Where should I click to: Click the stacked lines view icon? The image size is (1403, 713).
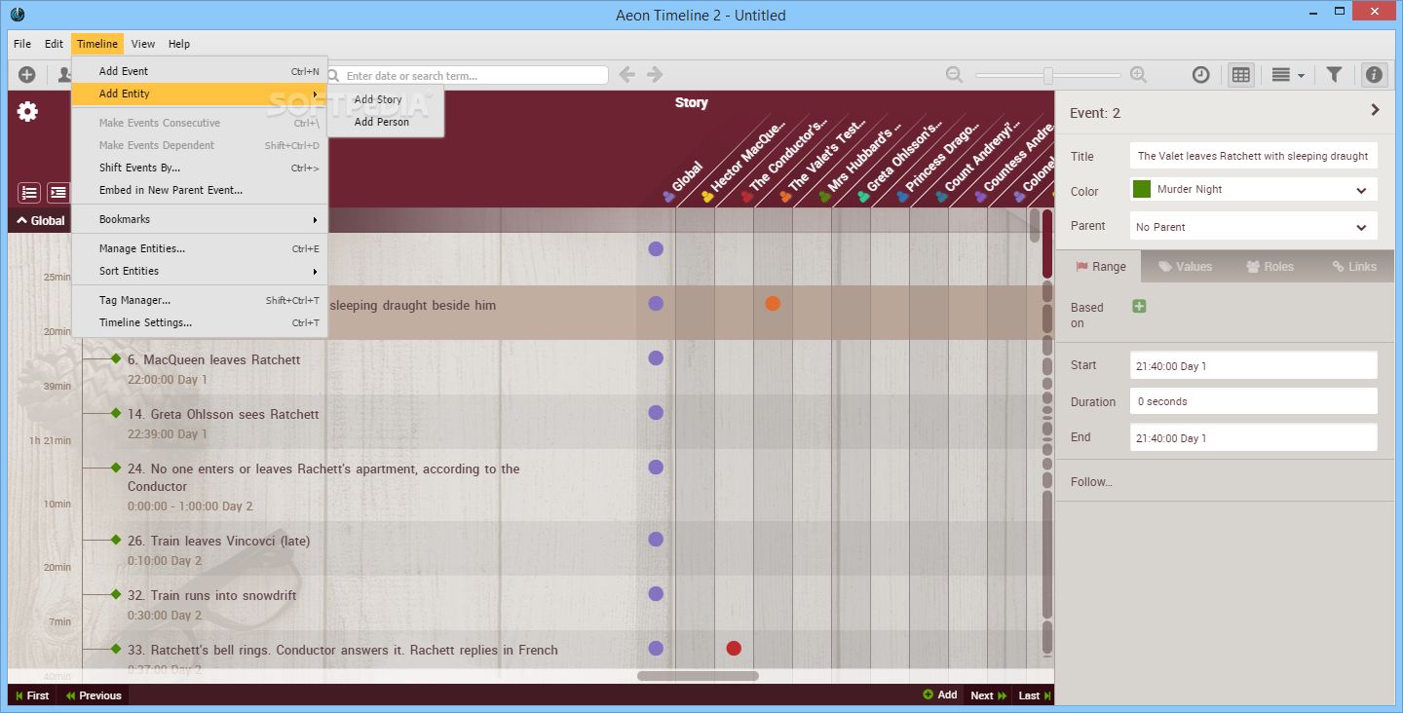1281,75
